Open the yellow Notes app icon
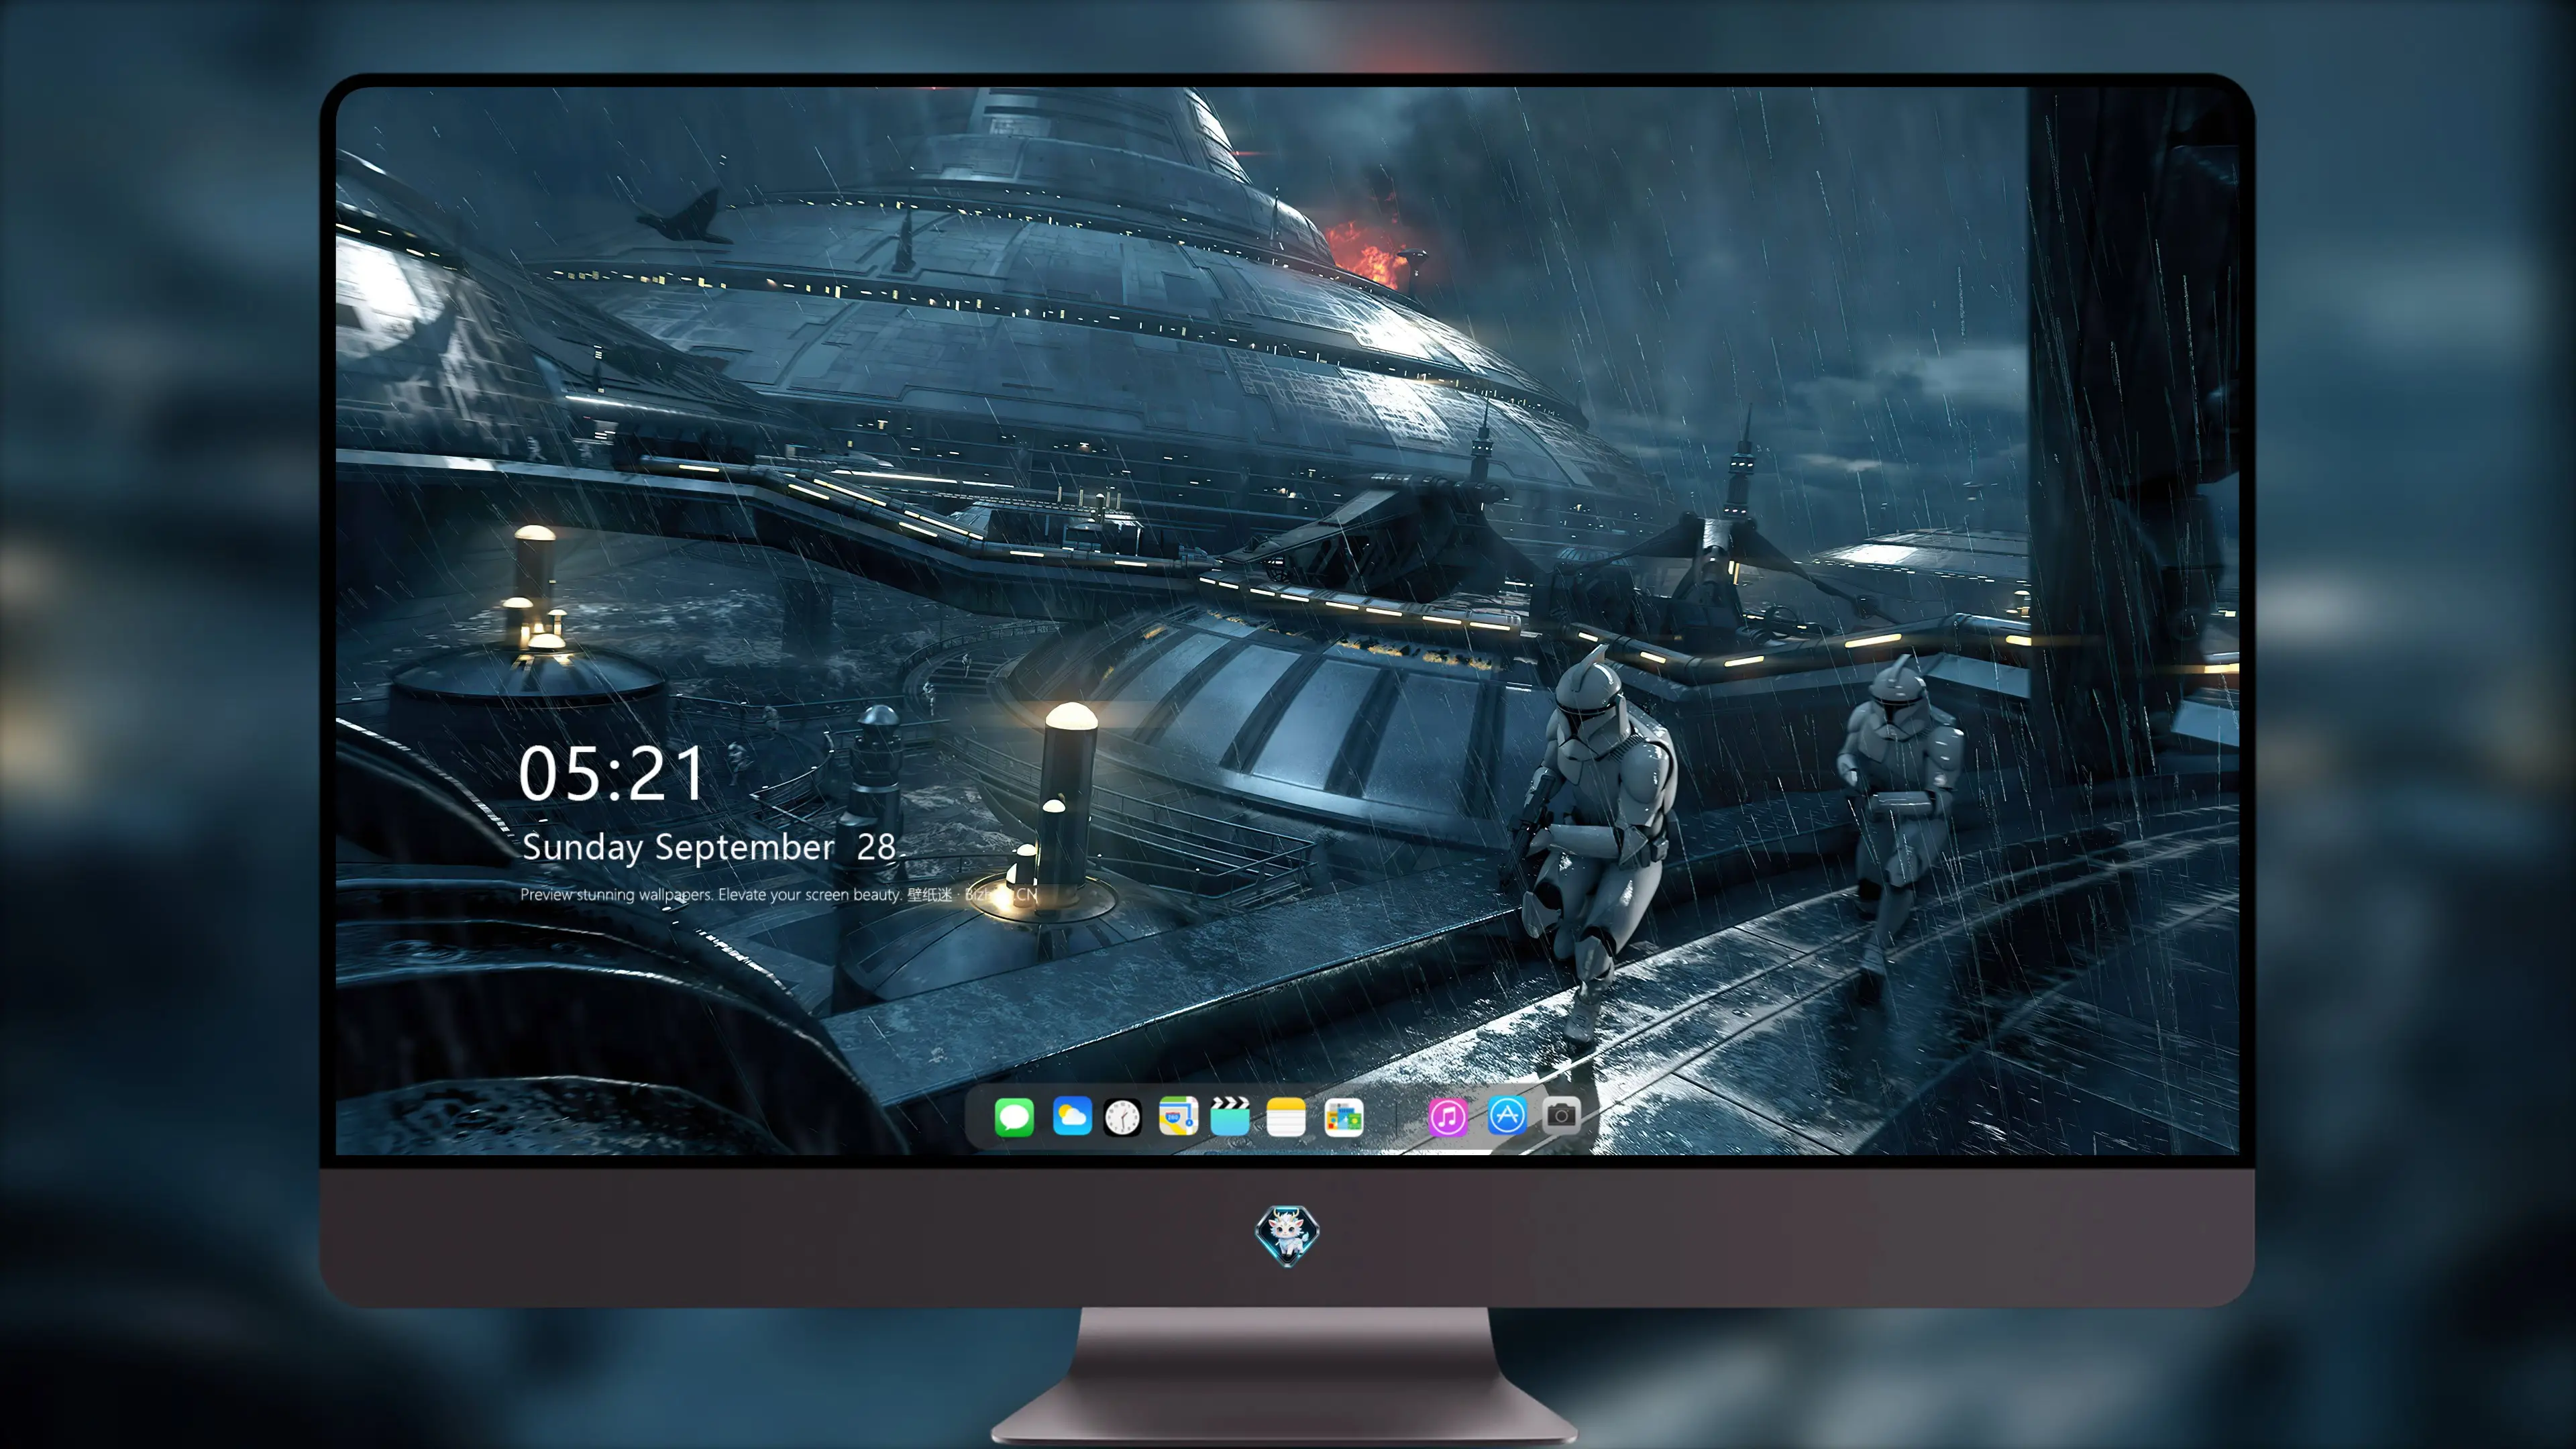The image size is (2576, 1449). (x=1286, y=1116)
